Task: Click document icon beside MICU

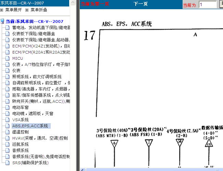Action: 8,58
